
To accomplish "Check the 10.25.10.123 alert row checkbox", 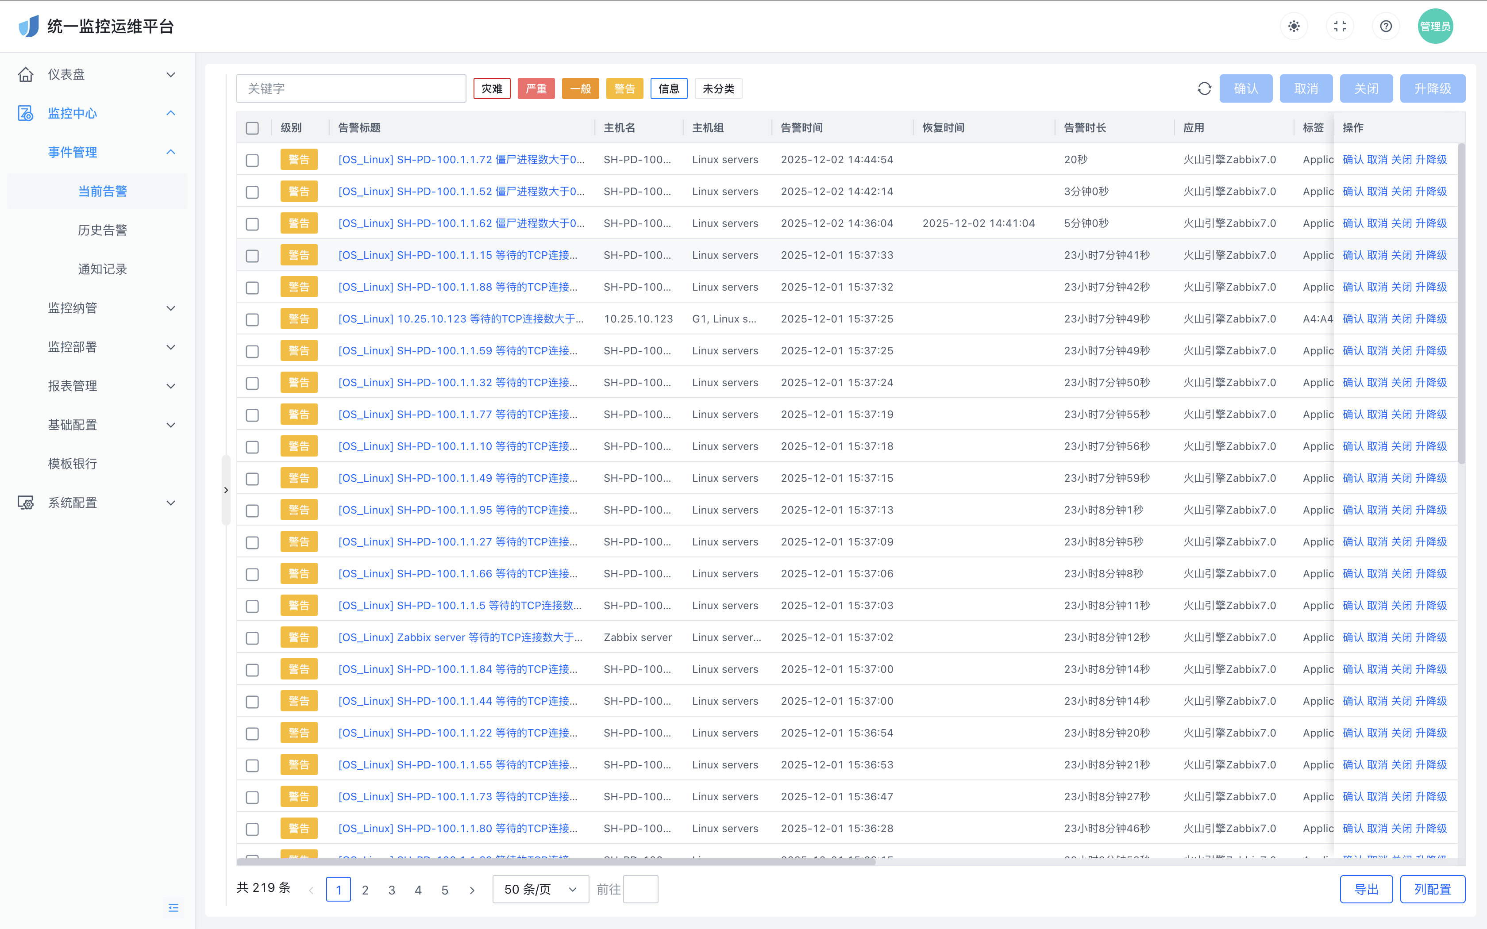I will point(252,319).
